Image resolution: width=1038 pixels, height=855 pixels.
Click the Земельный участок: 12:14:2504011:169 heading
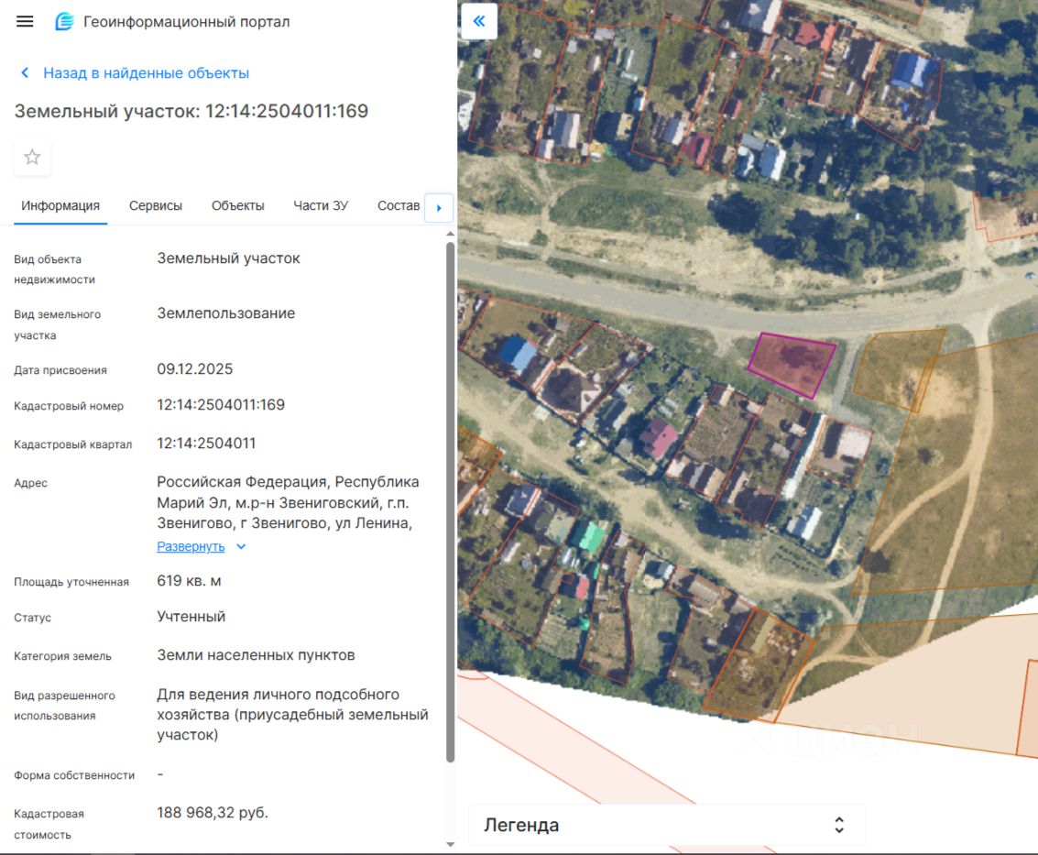tap(191, 111)
